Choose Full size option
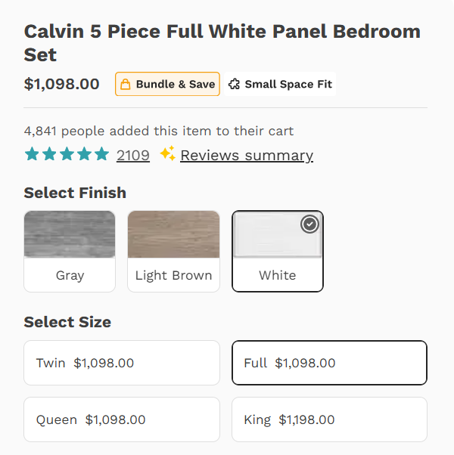The height and width of the screenshot is (455, 454). coord(329,363)
